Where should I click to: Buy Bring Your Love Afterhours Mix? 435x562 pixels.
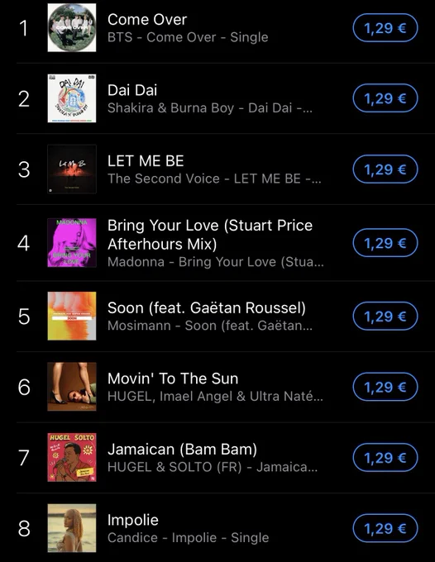[x=385, y=243]
